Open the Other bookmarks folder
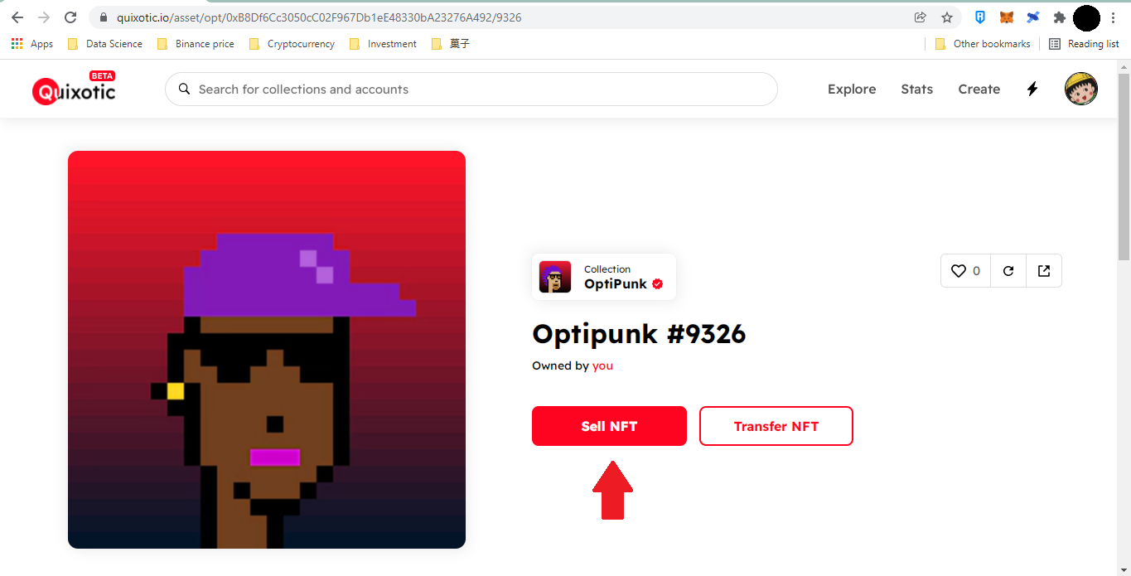 pos(983,44)
